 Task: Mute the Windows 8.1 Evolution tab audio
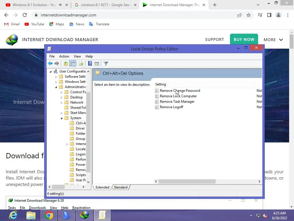[60, 5]
